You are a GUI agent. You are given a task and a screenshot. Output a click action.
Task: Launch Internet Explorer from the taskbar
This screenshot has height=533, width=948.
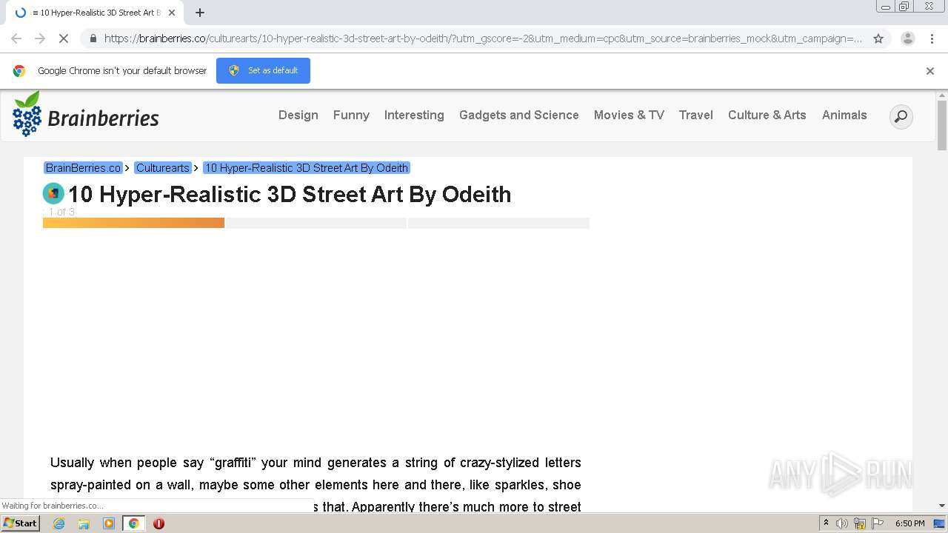tap(59, 523)
